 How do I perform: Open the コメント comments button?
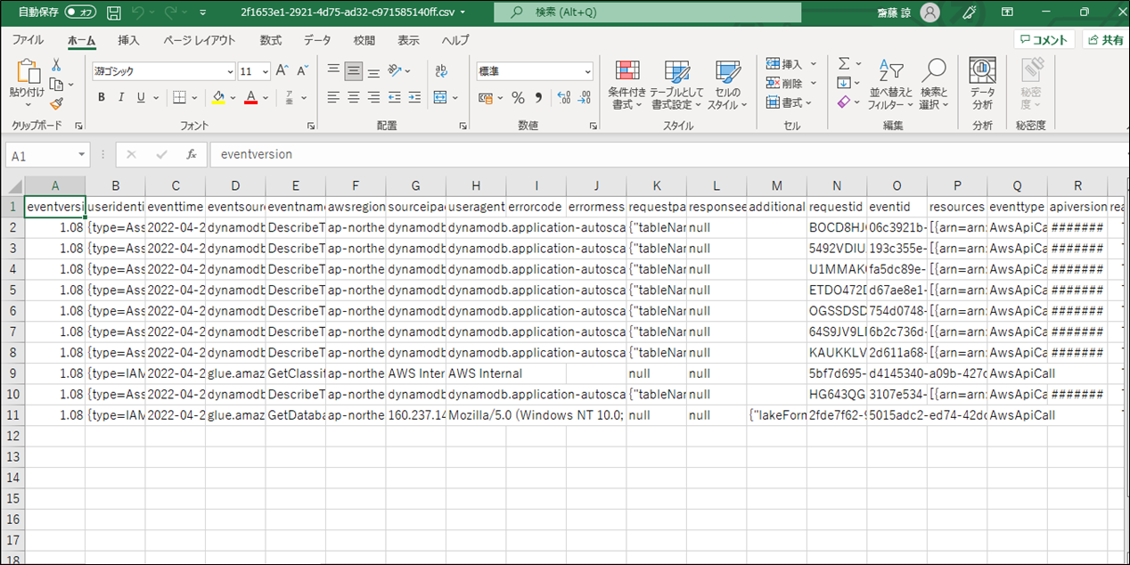point(1044,40)
